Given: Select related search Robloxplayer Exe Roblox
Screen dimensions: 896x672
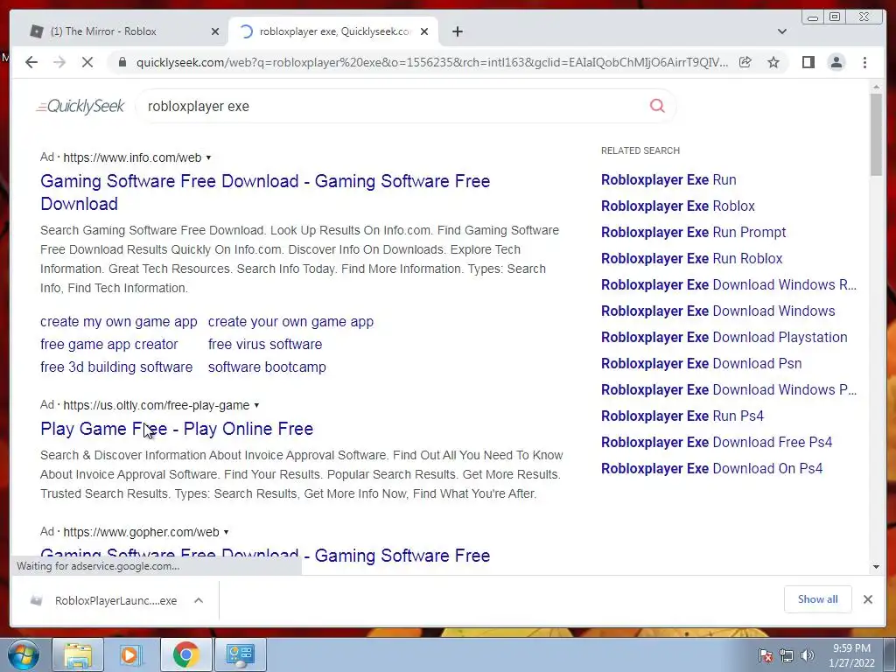Looking at the screenshot, I should pos(678,206).
